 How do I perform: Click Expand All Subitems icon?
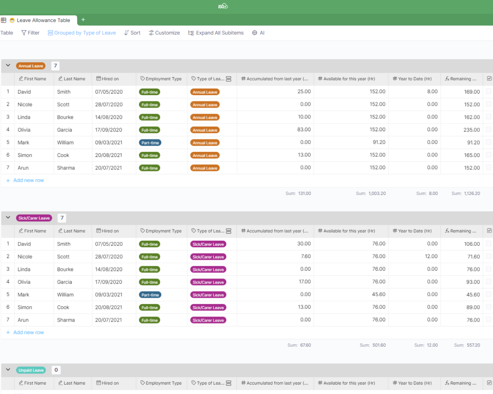click(191, 33)
